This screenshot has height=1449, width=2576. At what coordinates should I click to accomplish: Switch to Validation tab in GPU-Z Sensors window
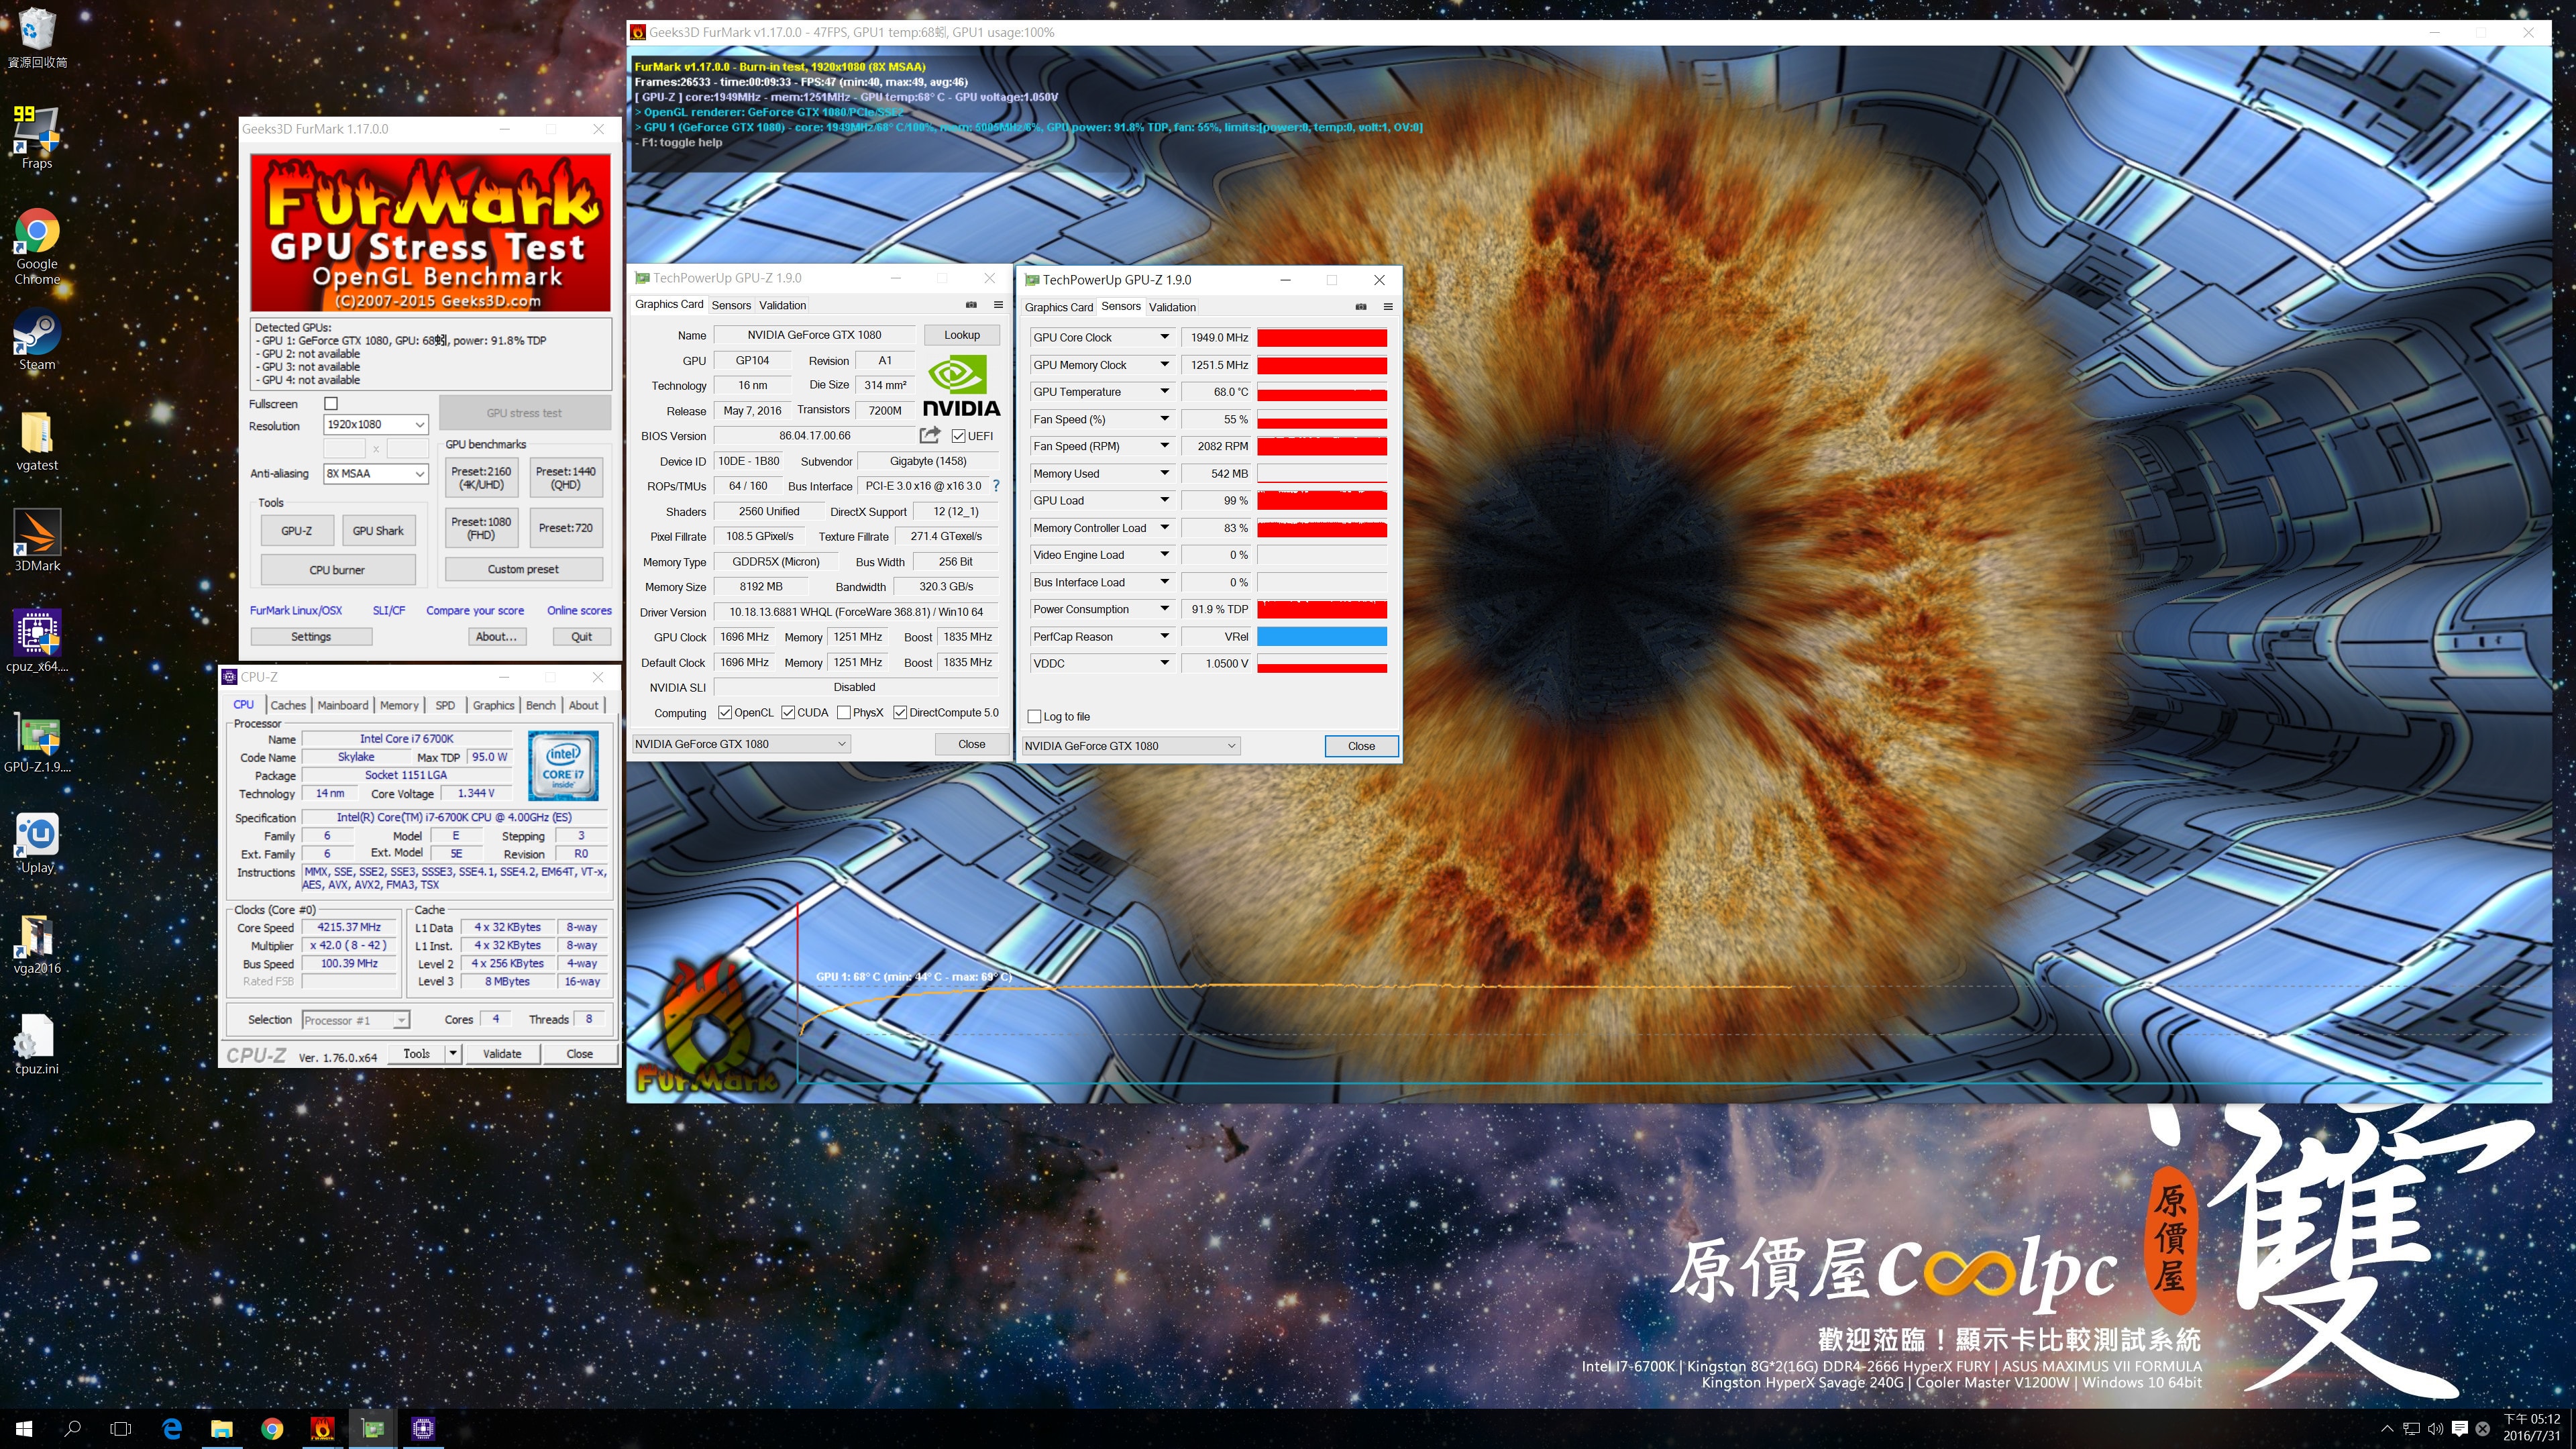pos(1172,307)
